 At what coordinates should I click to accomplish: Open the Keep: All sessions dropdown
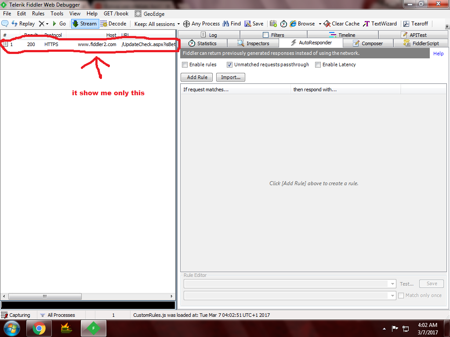click(157, 24)
